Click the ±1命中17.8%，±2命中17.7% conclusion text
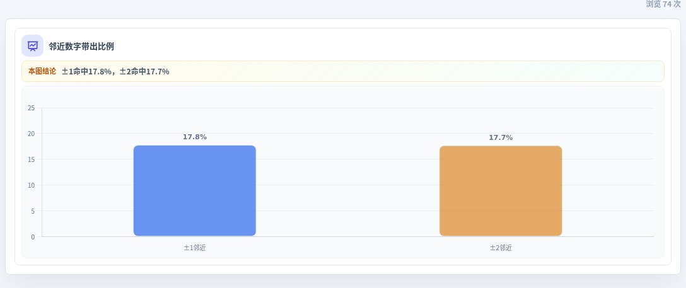The height and width of the screenshot is (288, 686). click(x=115, y=71)
